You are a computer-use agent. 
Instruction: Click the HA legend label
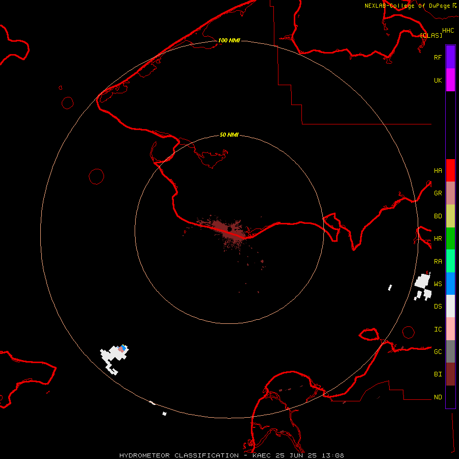(438, 170)
